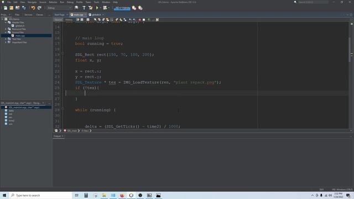This screenshot has width=354, height=199.
Task: Open the File Explorer taskbar icon
Action: (104, 195)
